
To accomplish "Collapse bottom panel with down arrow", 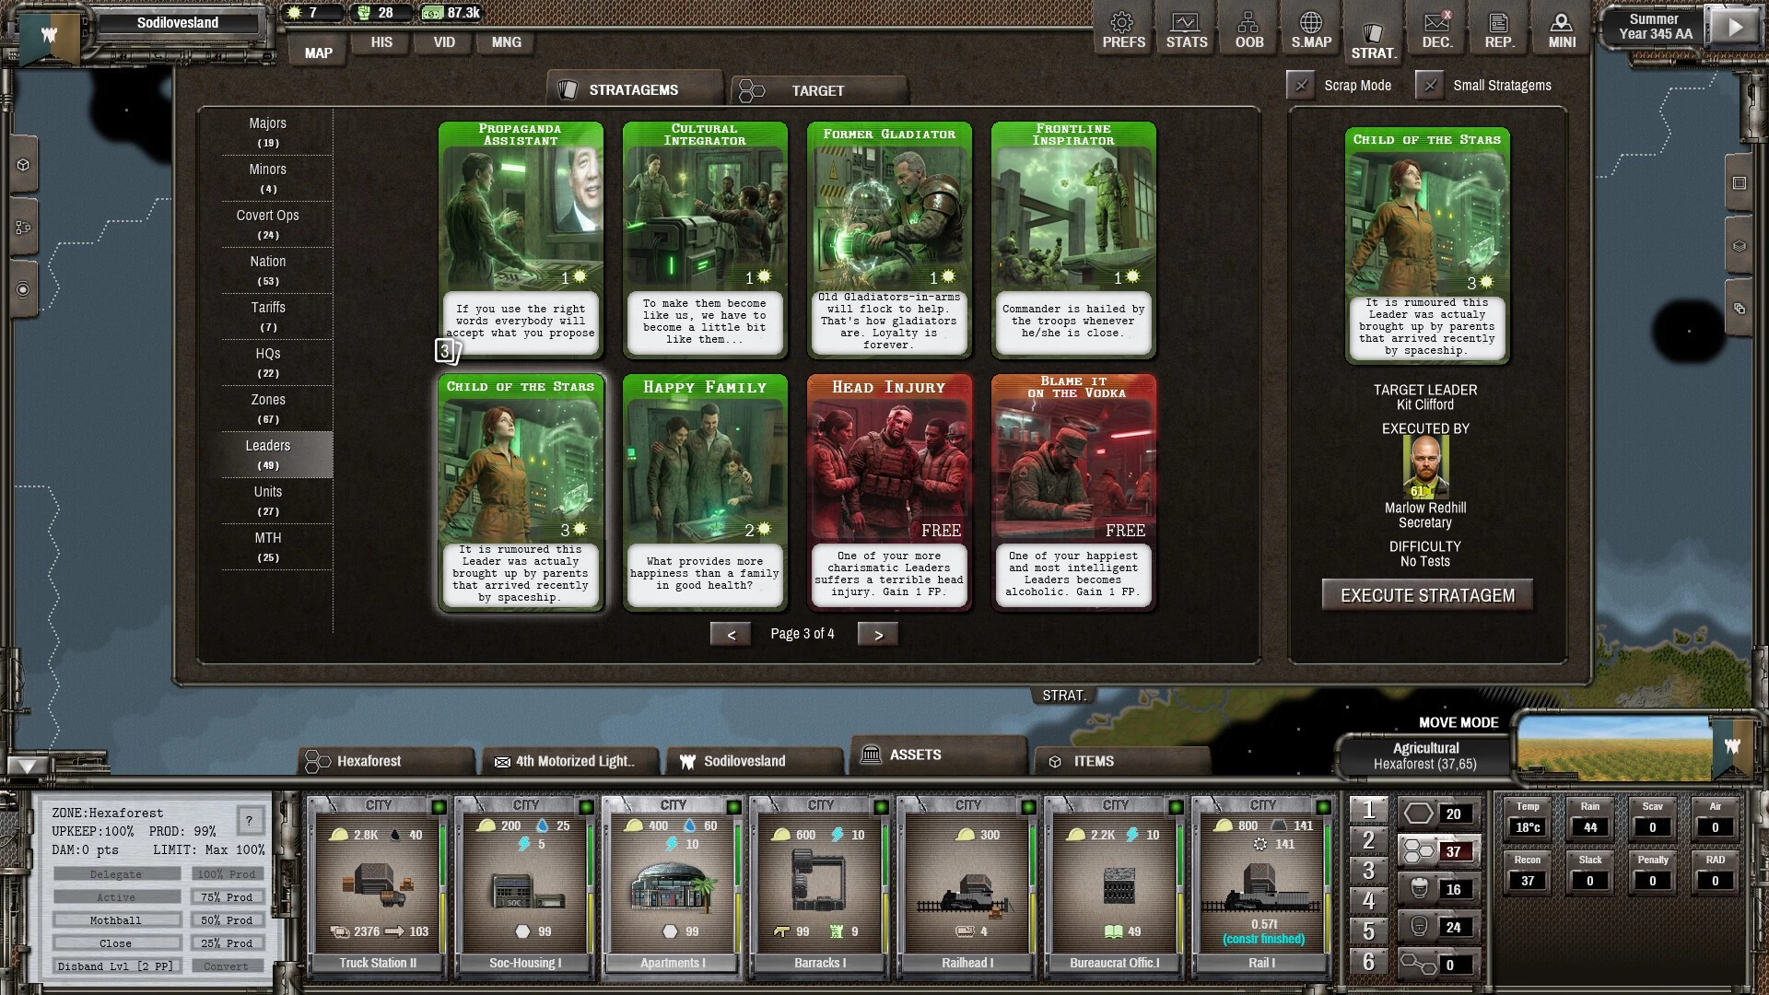I will click(28, 766).
